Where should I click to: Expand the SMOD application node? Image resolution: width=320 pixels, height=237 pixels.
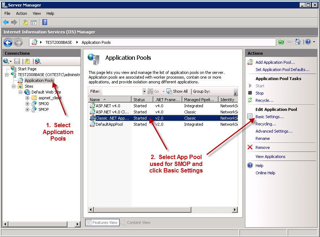(x=27, y=104)
